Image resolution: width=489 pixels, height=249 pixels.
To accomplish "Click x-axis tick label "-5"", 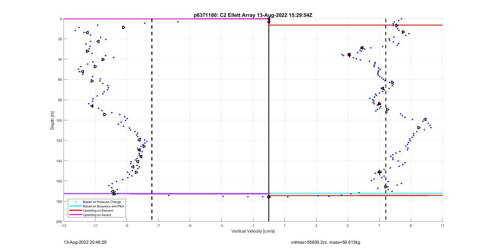I will pos(189,225).
